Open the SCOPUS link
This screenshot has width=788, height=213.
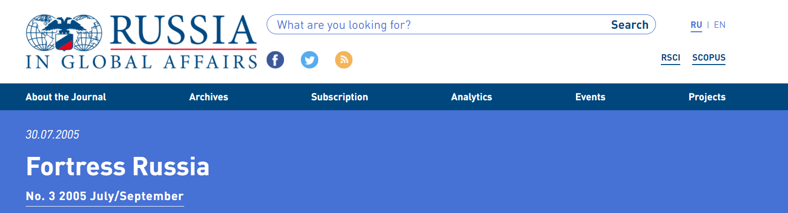click(709, 58)
